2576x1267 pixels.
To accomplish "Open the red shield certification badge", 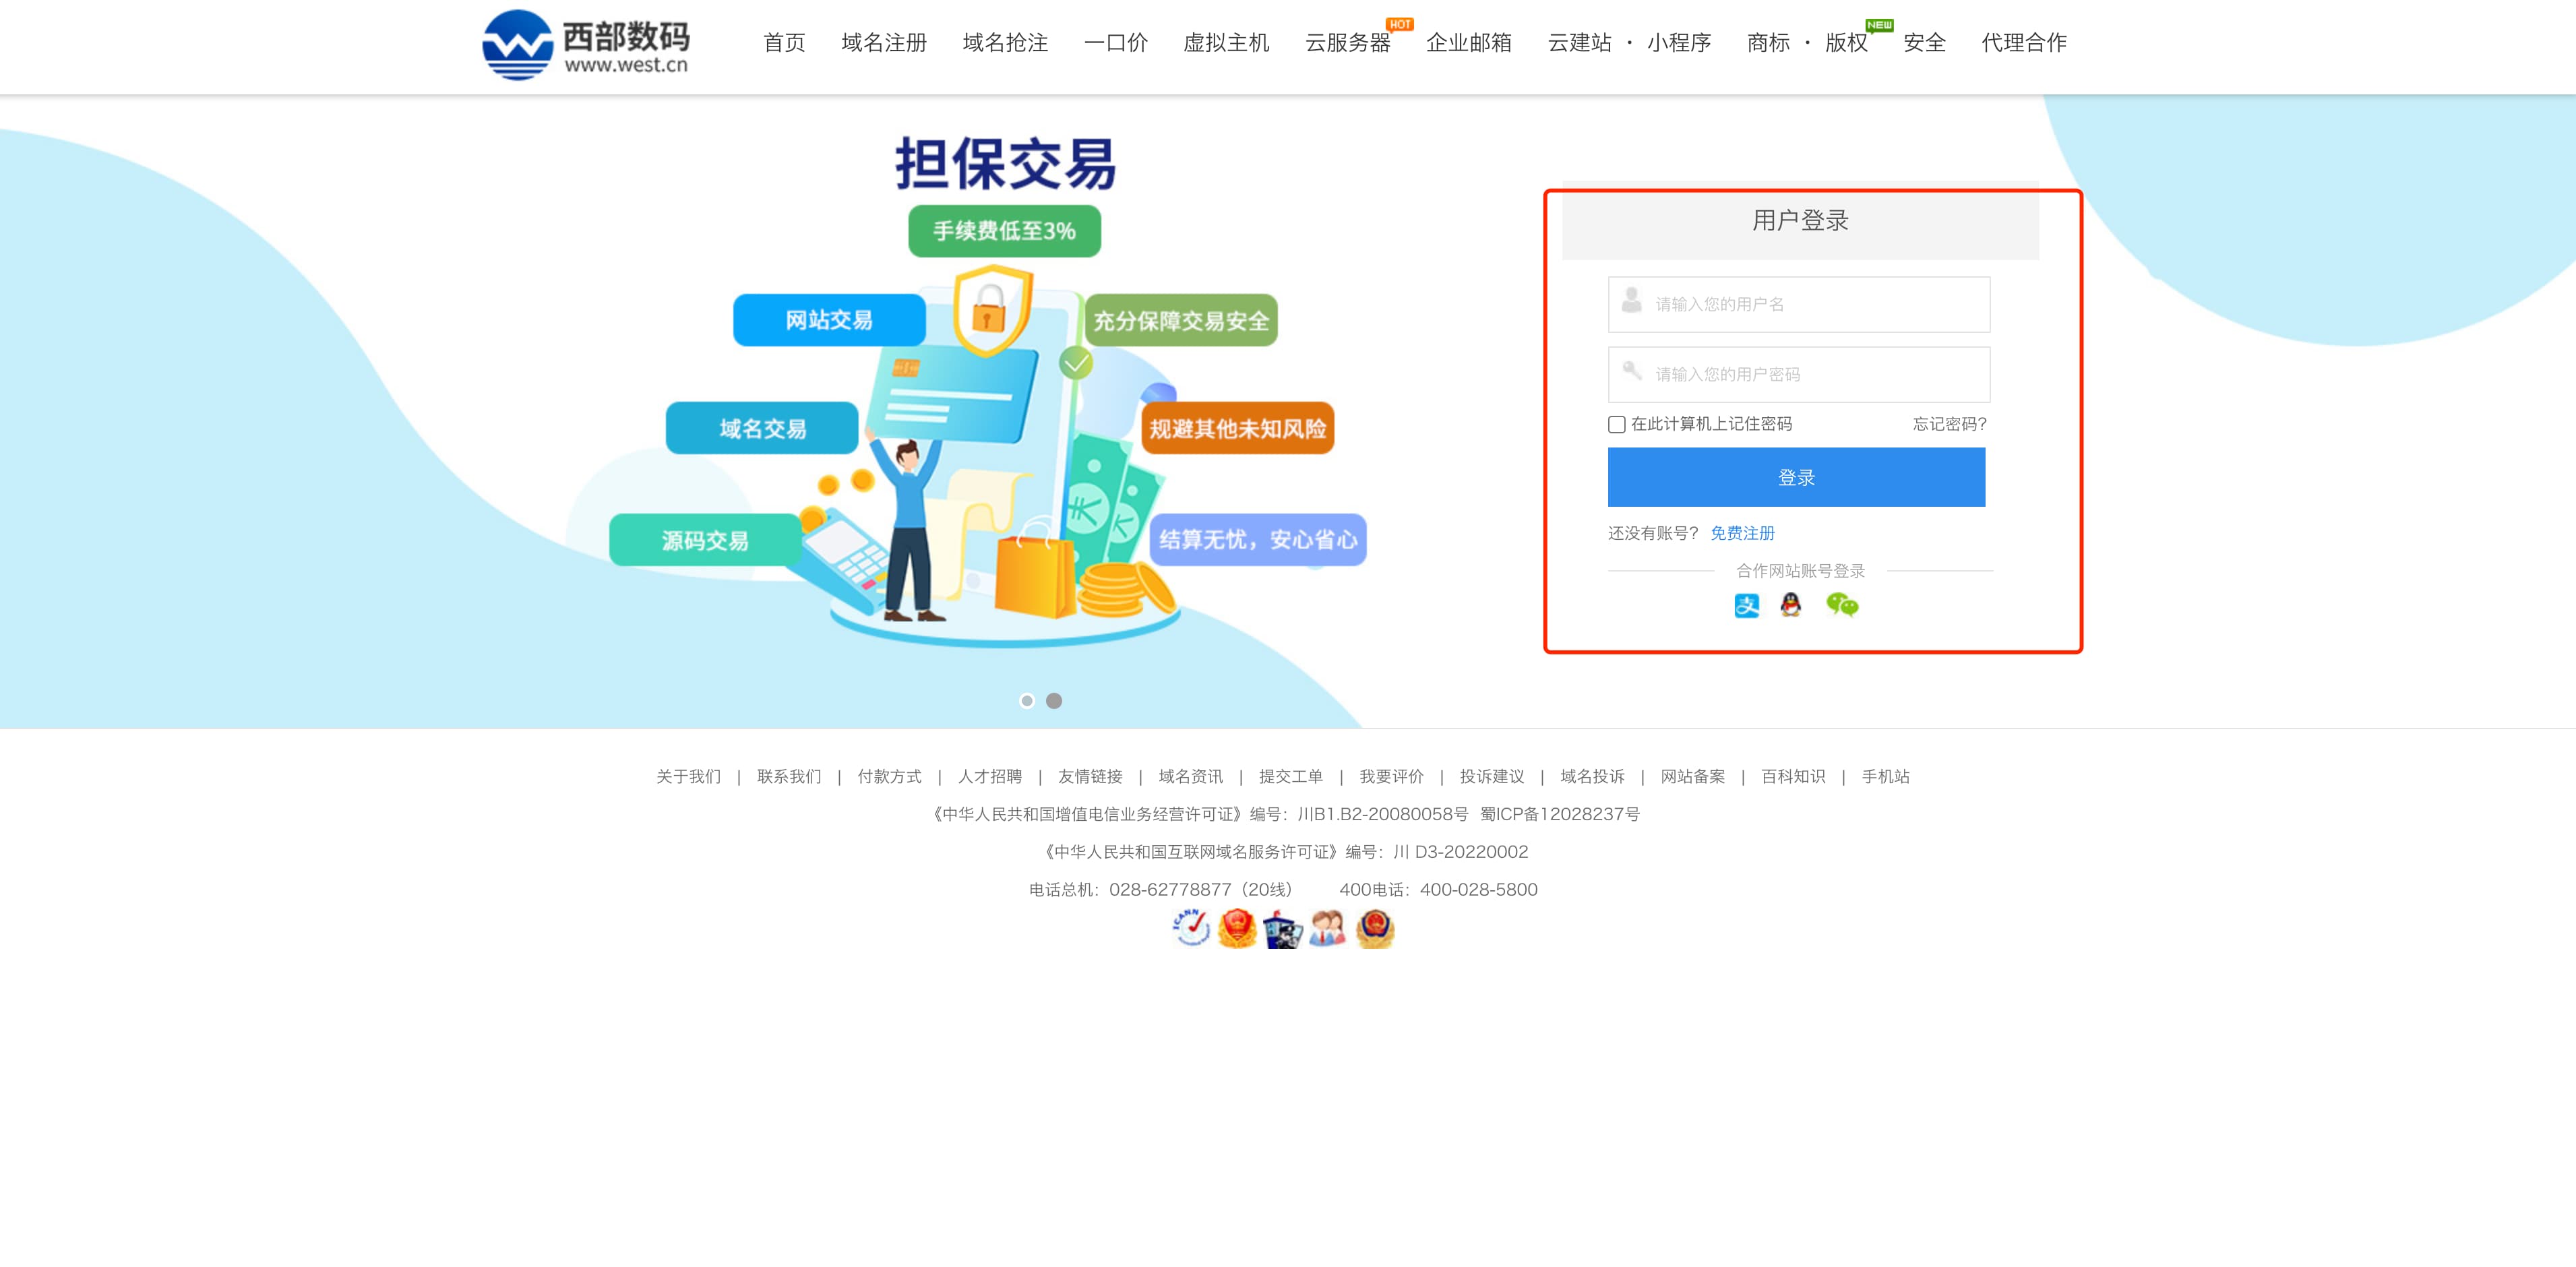I will [x=1237, y=927].
